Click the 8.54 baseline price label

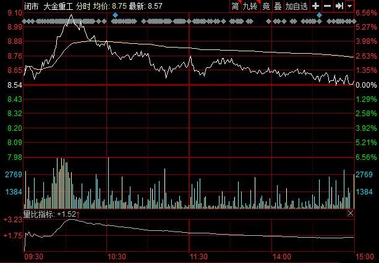pyautogui.click(x=15, y=85)
